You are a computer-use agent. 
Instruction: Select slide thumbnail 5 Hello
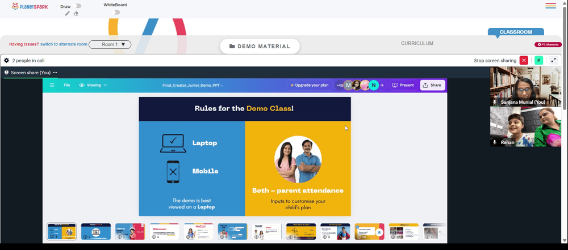click(x=198, y=231)
